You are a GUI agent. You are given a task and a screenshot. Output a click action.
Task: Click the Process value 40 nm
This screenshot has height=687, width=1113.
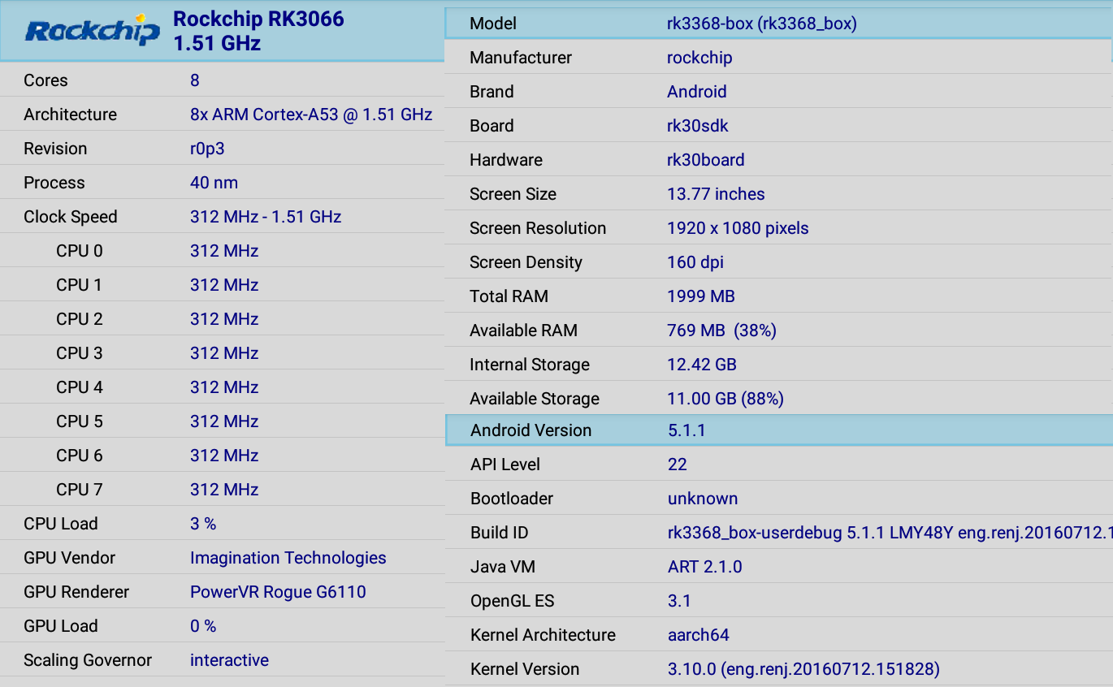(x=214, y=183)
